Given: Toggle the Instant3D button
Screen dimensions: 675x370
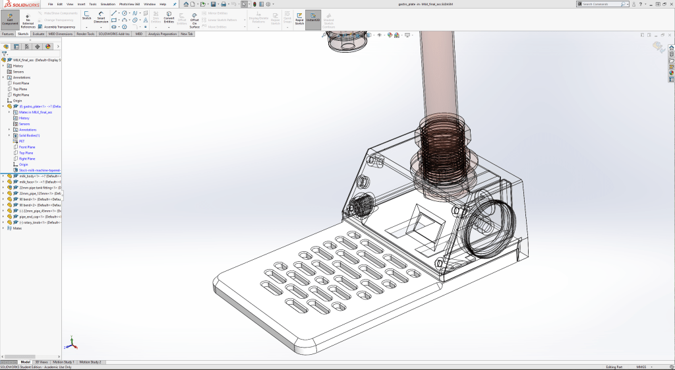Looking at the screenshot, I should click(x=313, y=17).
